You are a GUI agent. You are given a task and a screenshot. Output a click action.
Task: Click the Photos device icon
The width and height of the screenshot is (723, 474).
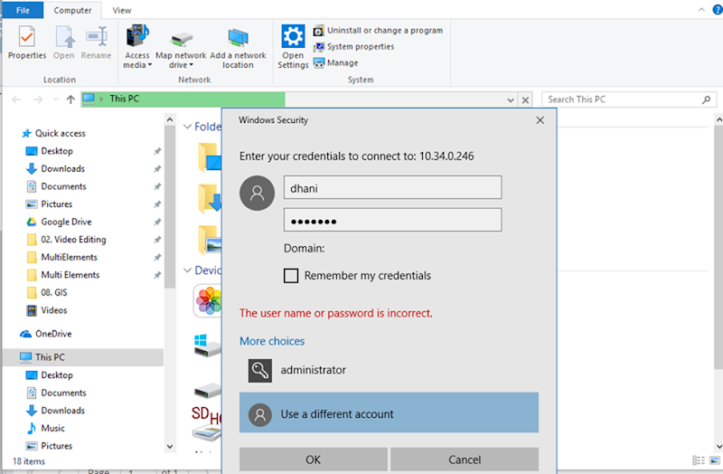tap(207, 301)
